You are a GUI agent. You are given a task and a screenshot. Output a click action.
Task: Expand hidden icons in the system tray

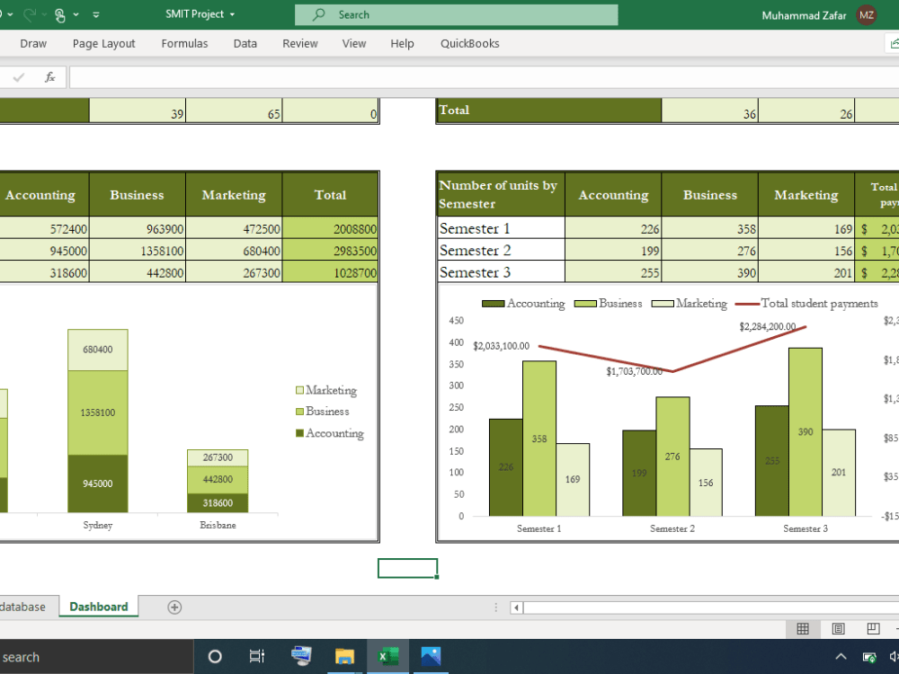(840, 656)
